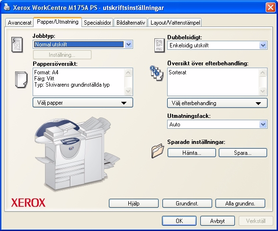This screenshot has width=278, height=231.
Task: Click the collated pages efterbehandling icon
Action: tap(157, 73)
